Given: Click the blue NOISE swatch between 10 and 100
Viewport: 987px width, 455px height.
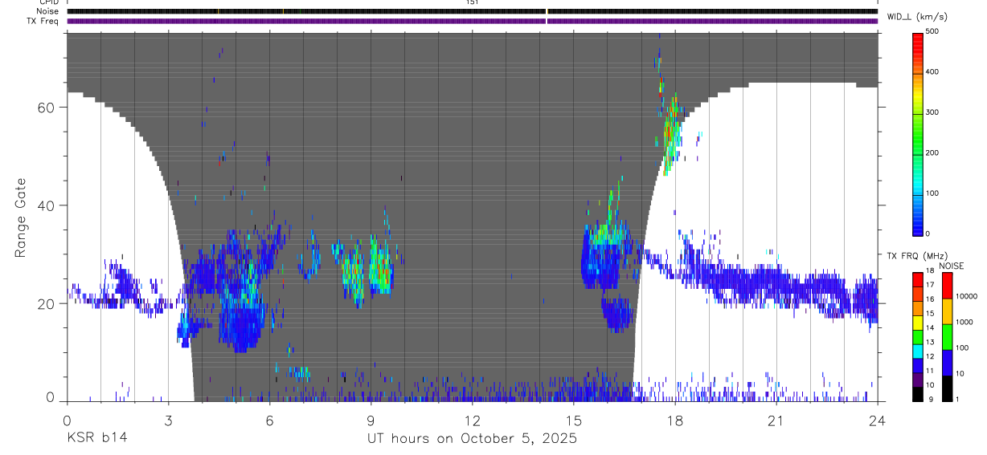Looking at the screenshot, I should [x=947, y=361].
